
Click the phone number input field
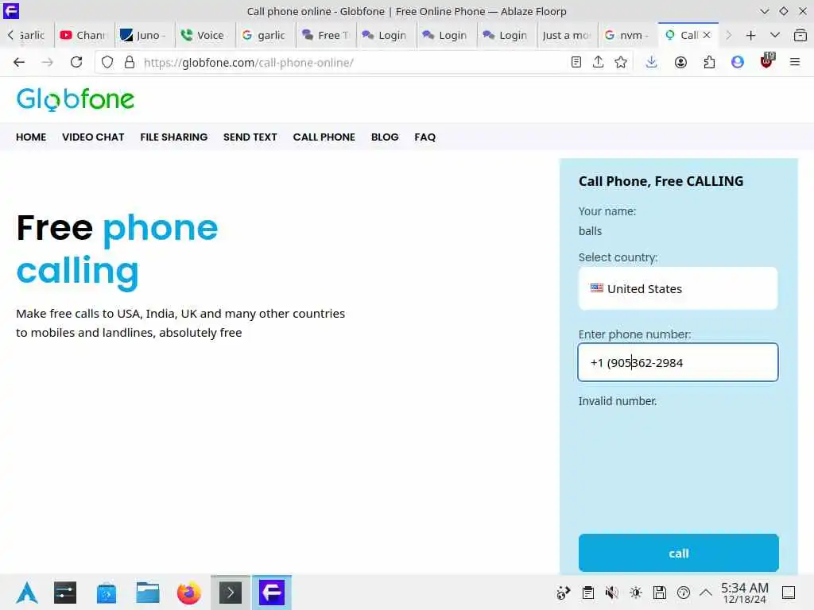coord(678,362)
